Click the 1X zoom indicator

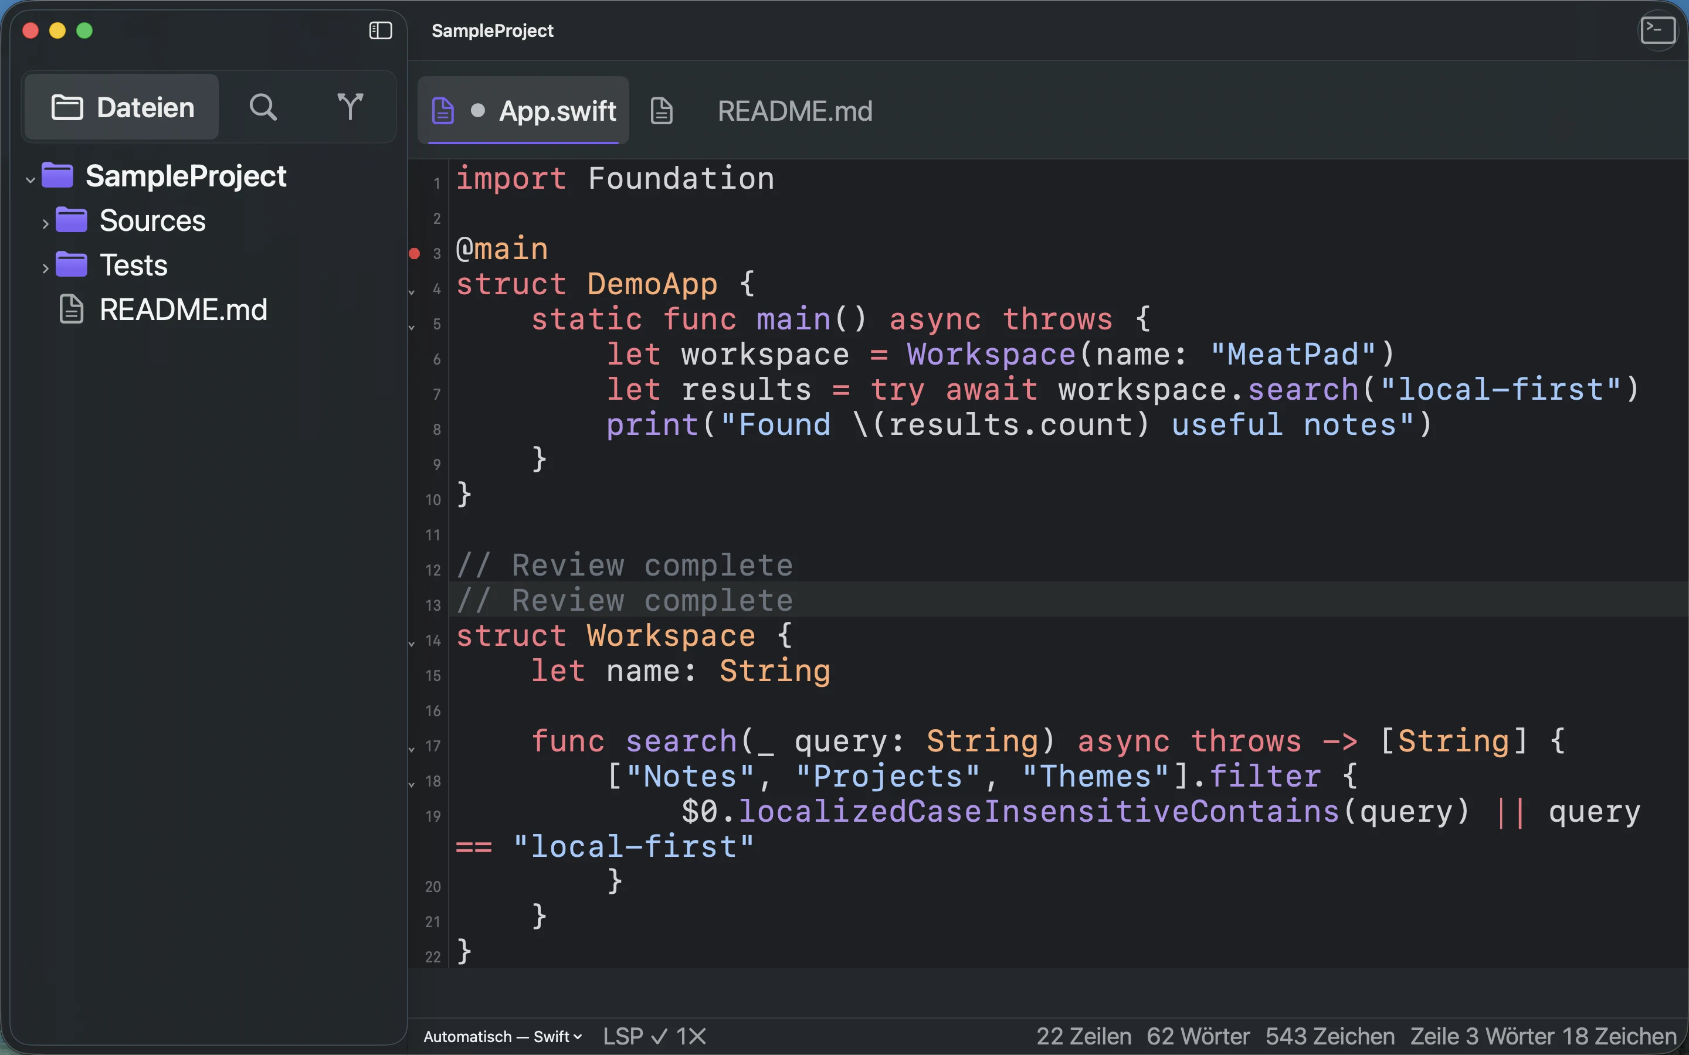click(691, 1036)
